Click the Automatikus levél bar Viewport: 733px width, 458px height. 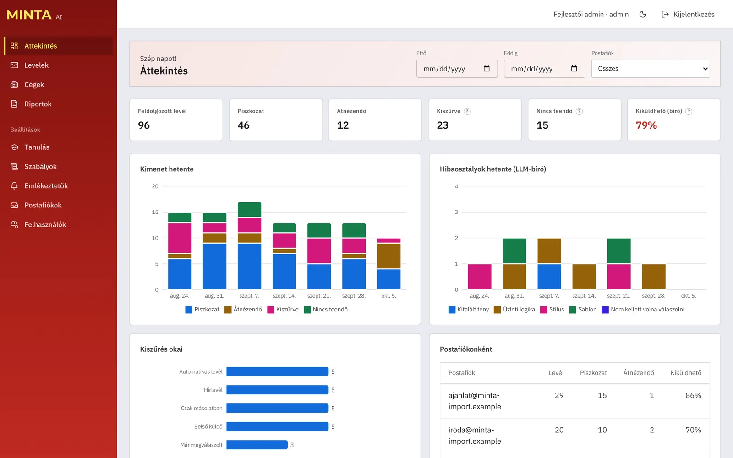click(x=277, y=371)
